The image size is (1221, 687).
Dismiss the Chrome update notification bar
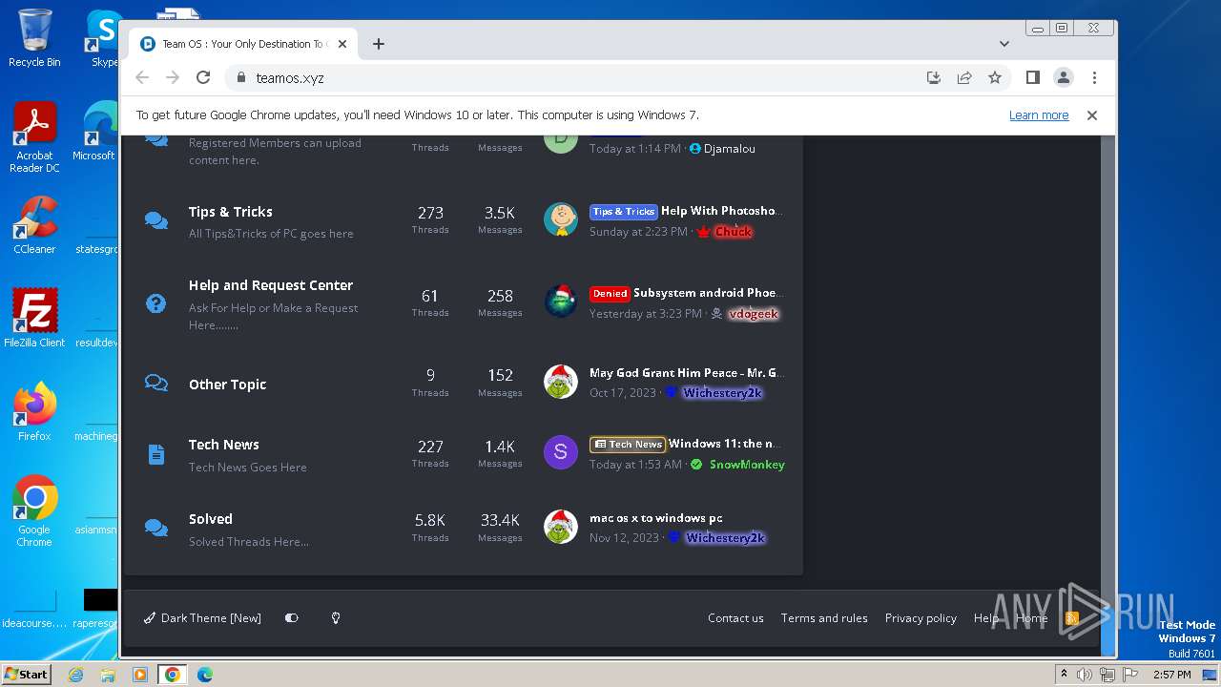(x=1092, y=115)
